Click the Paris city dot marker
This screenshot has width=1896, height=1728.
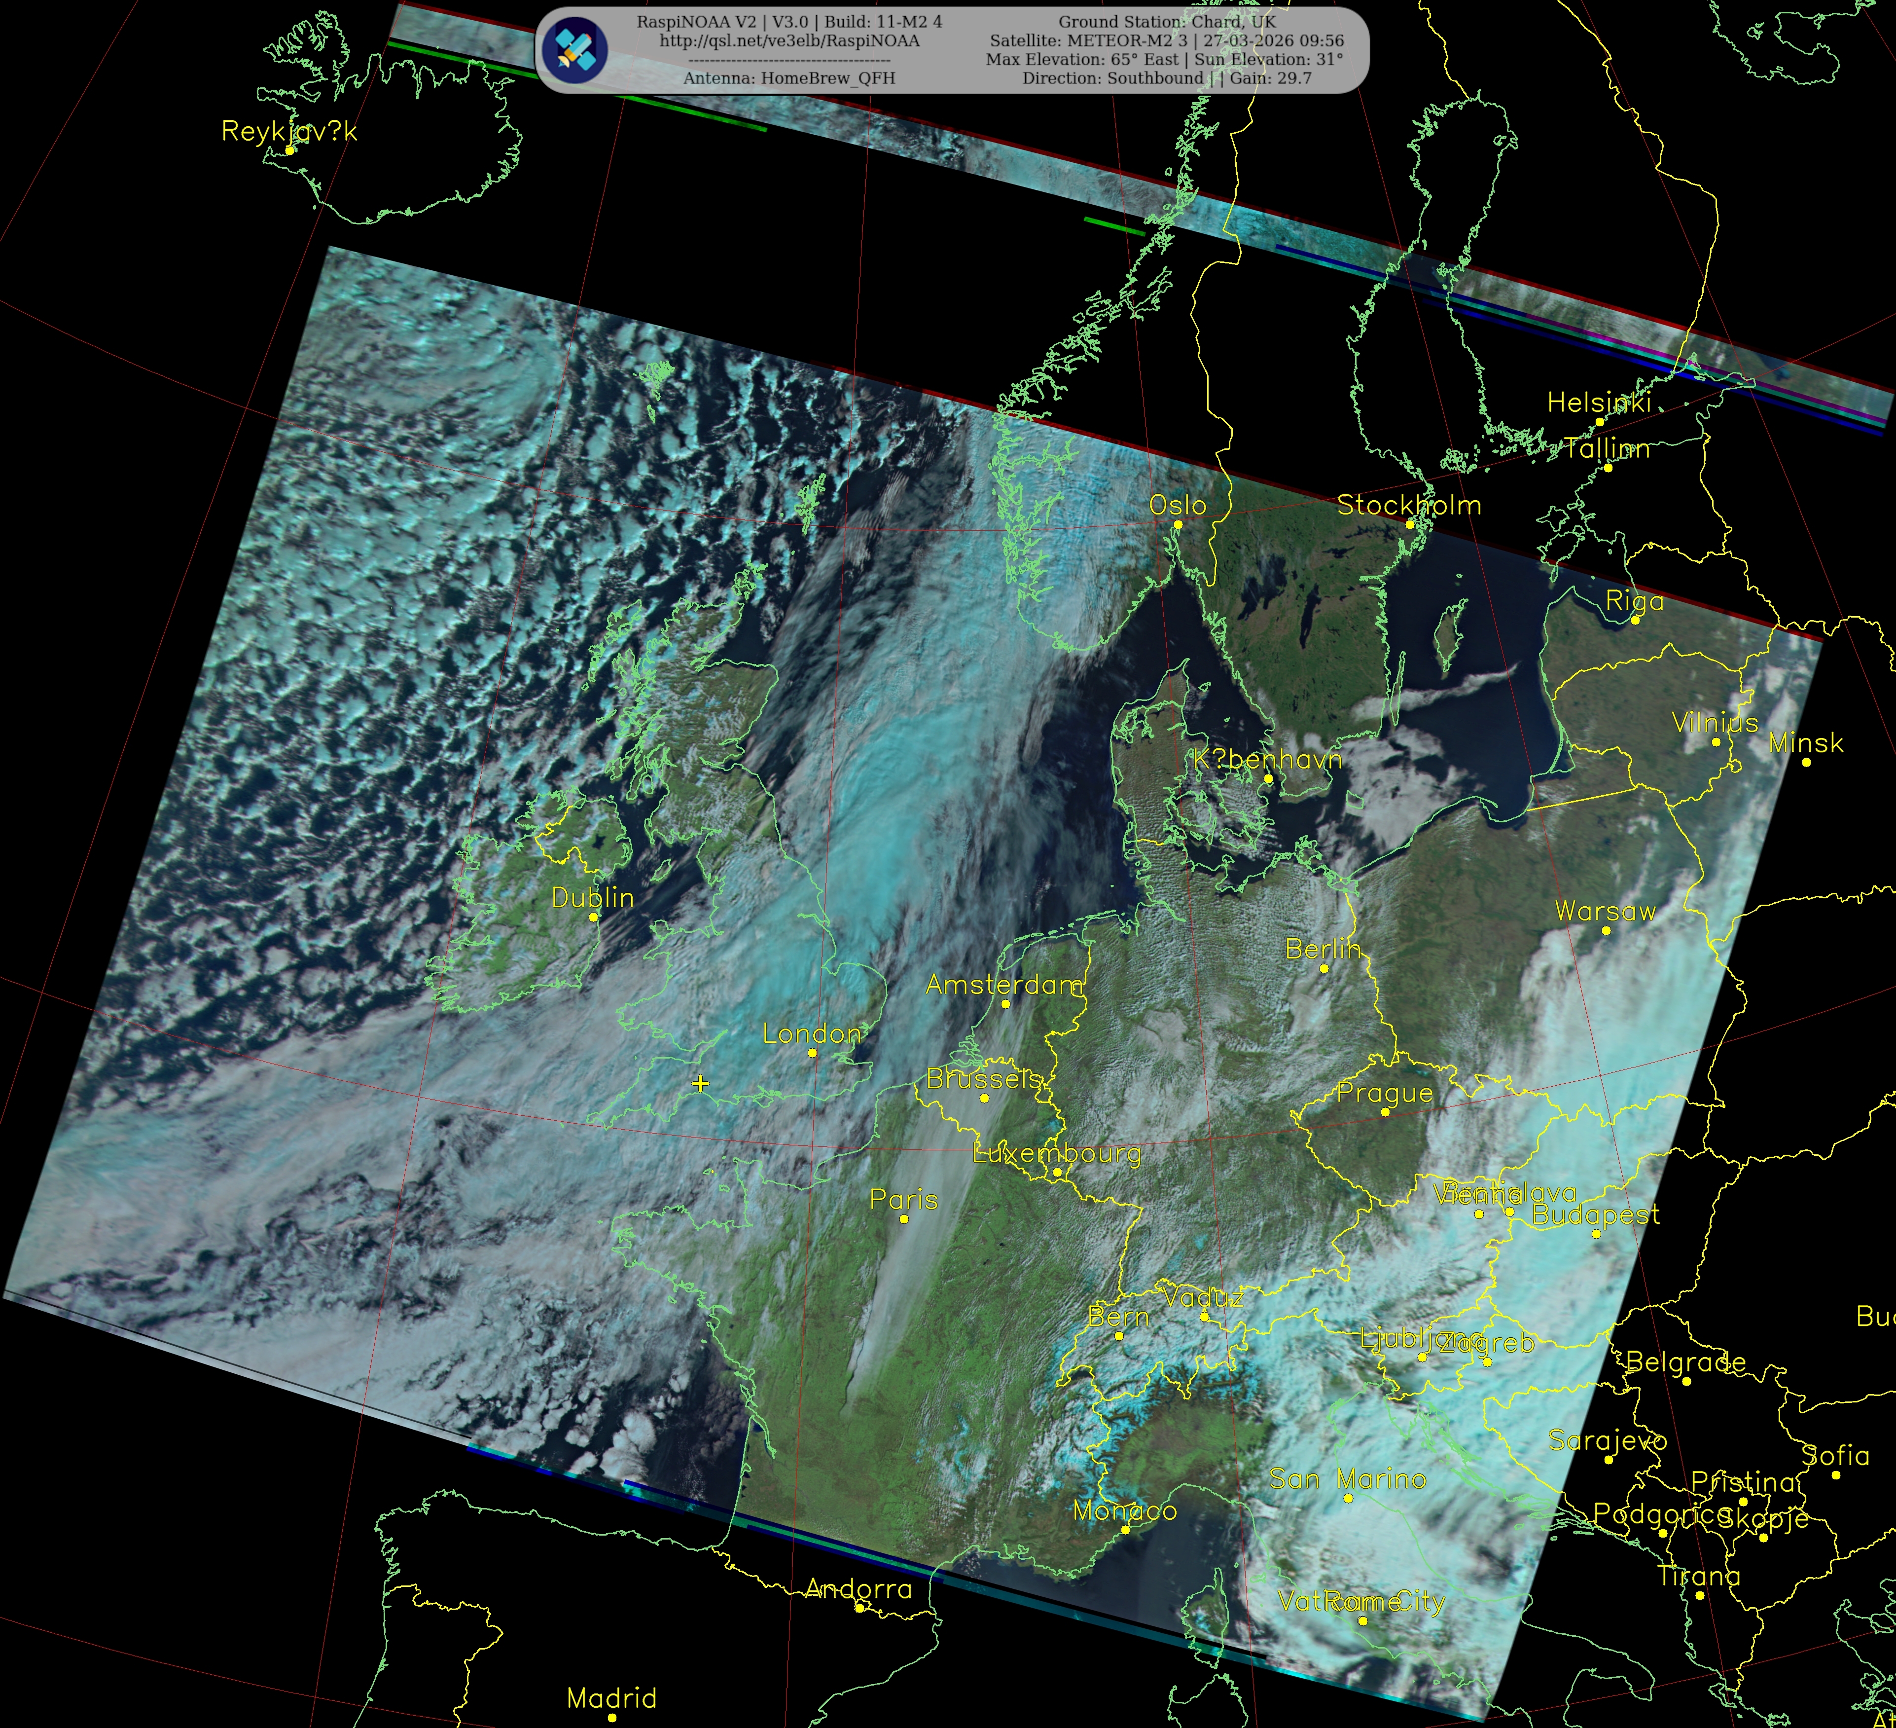click(x=904, y=1219)
